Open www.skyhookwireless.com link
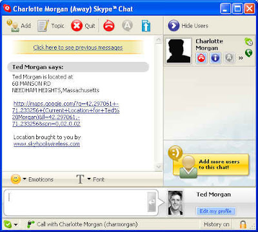 [46, 144]
